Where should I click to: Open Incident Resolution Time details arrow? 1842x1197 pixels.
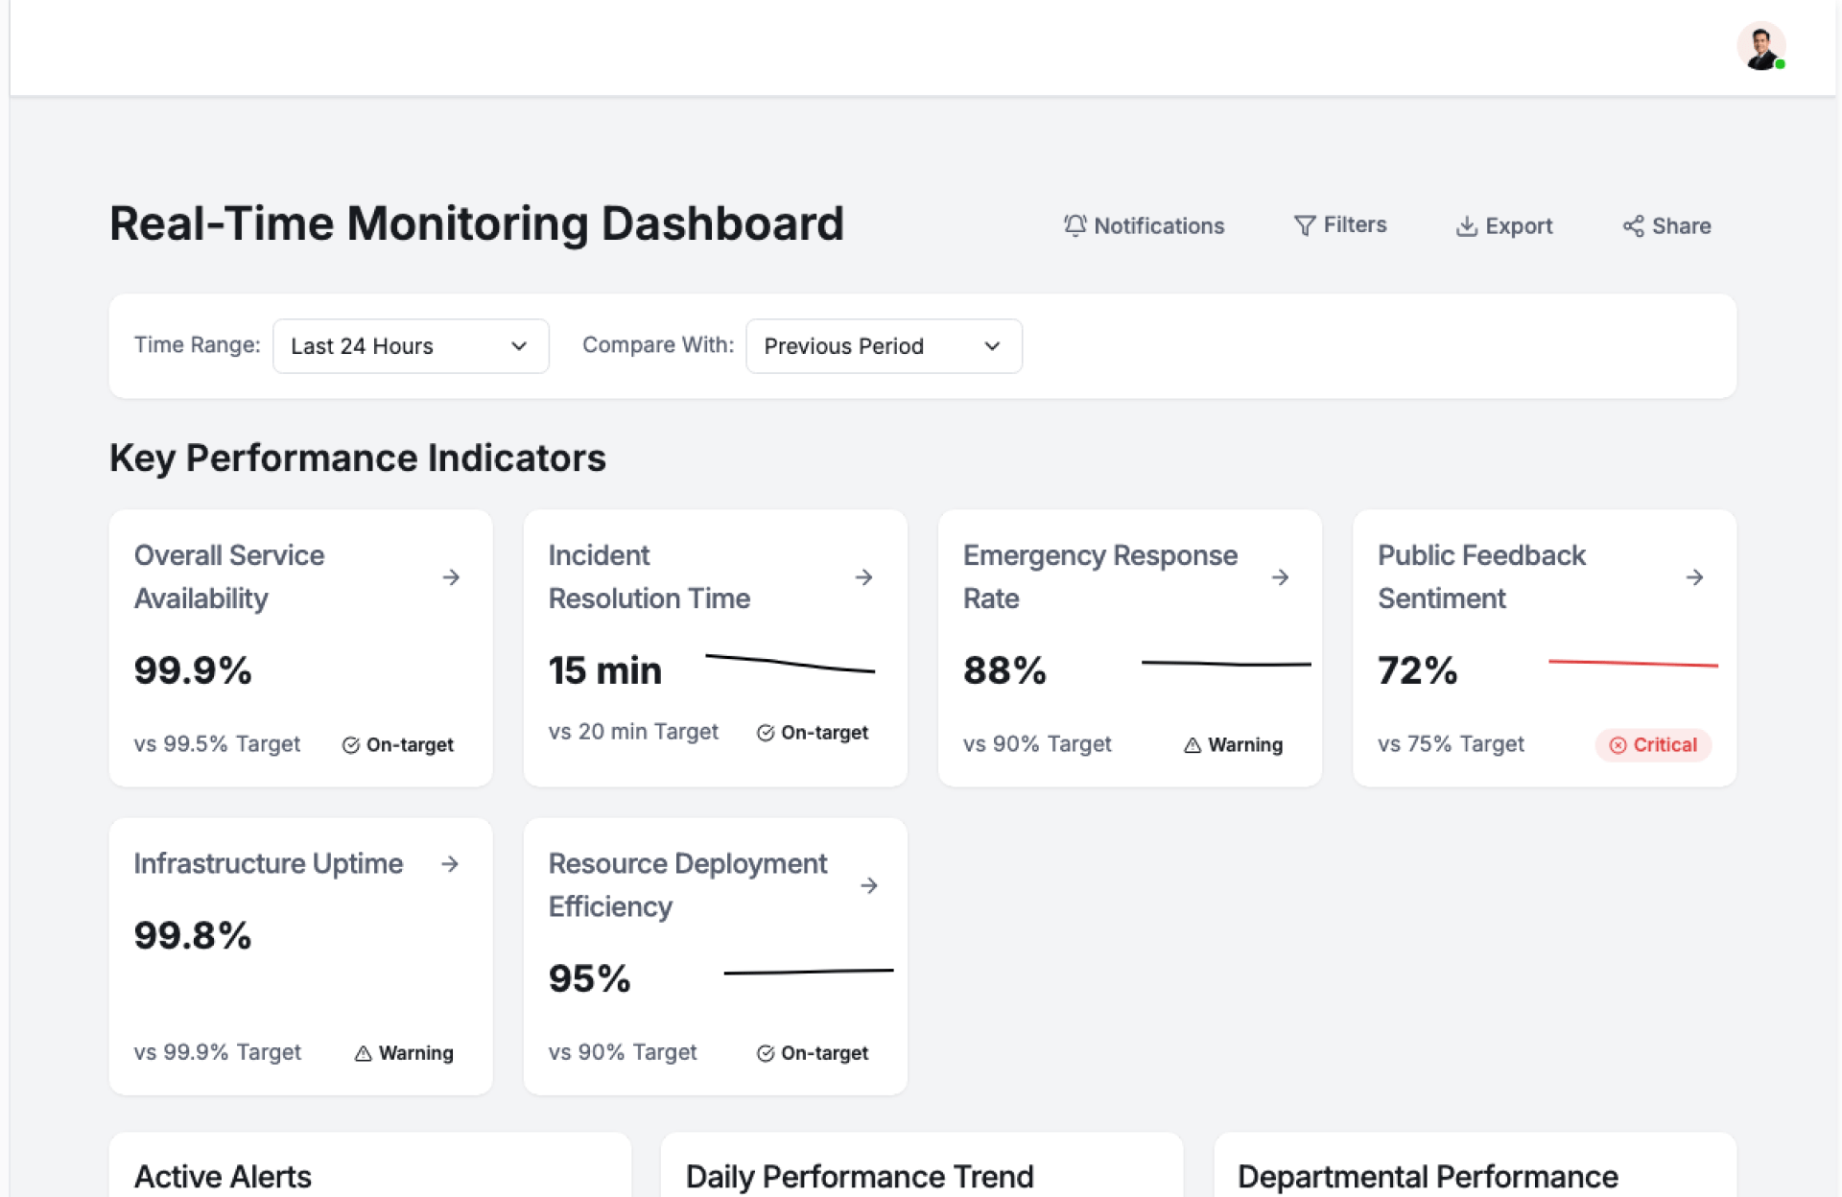coord(863,577)
